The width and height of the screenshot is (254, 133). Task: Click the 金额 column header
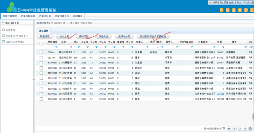point(220,42)
